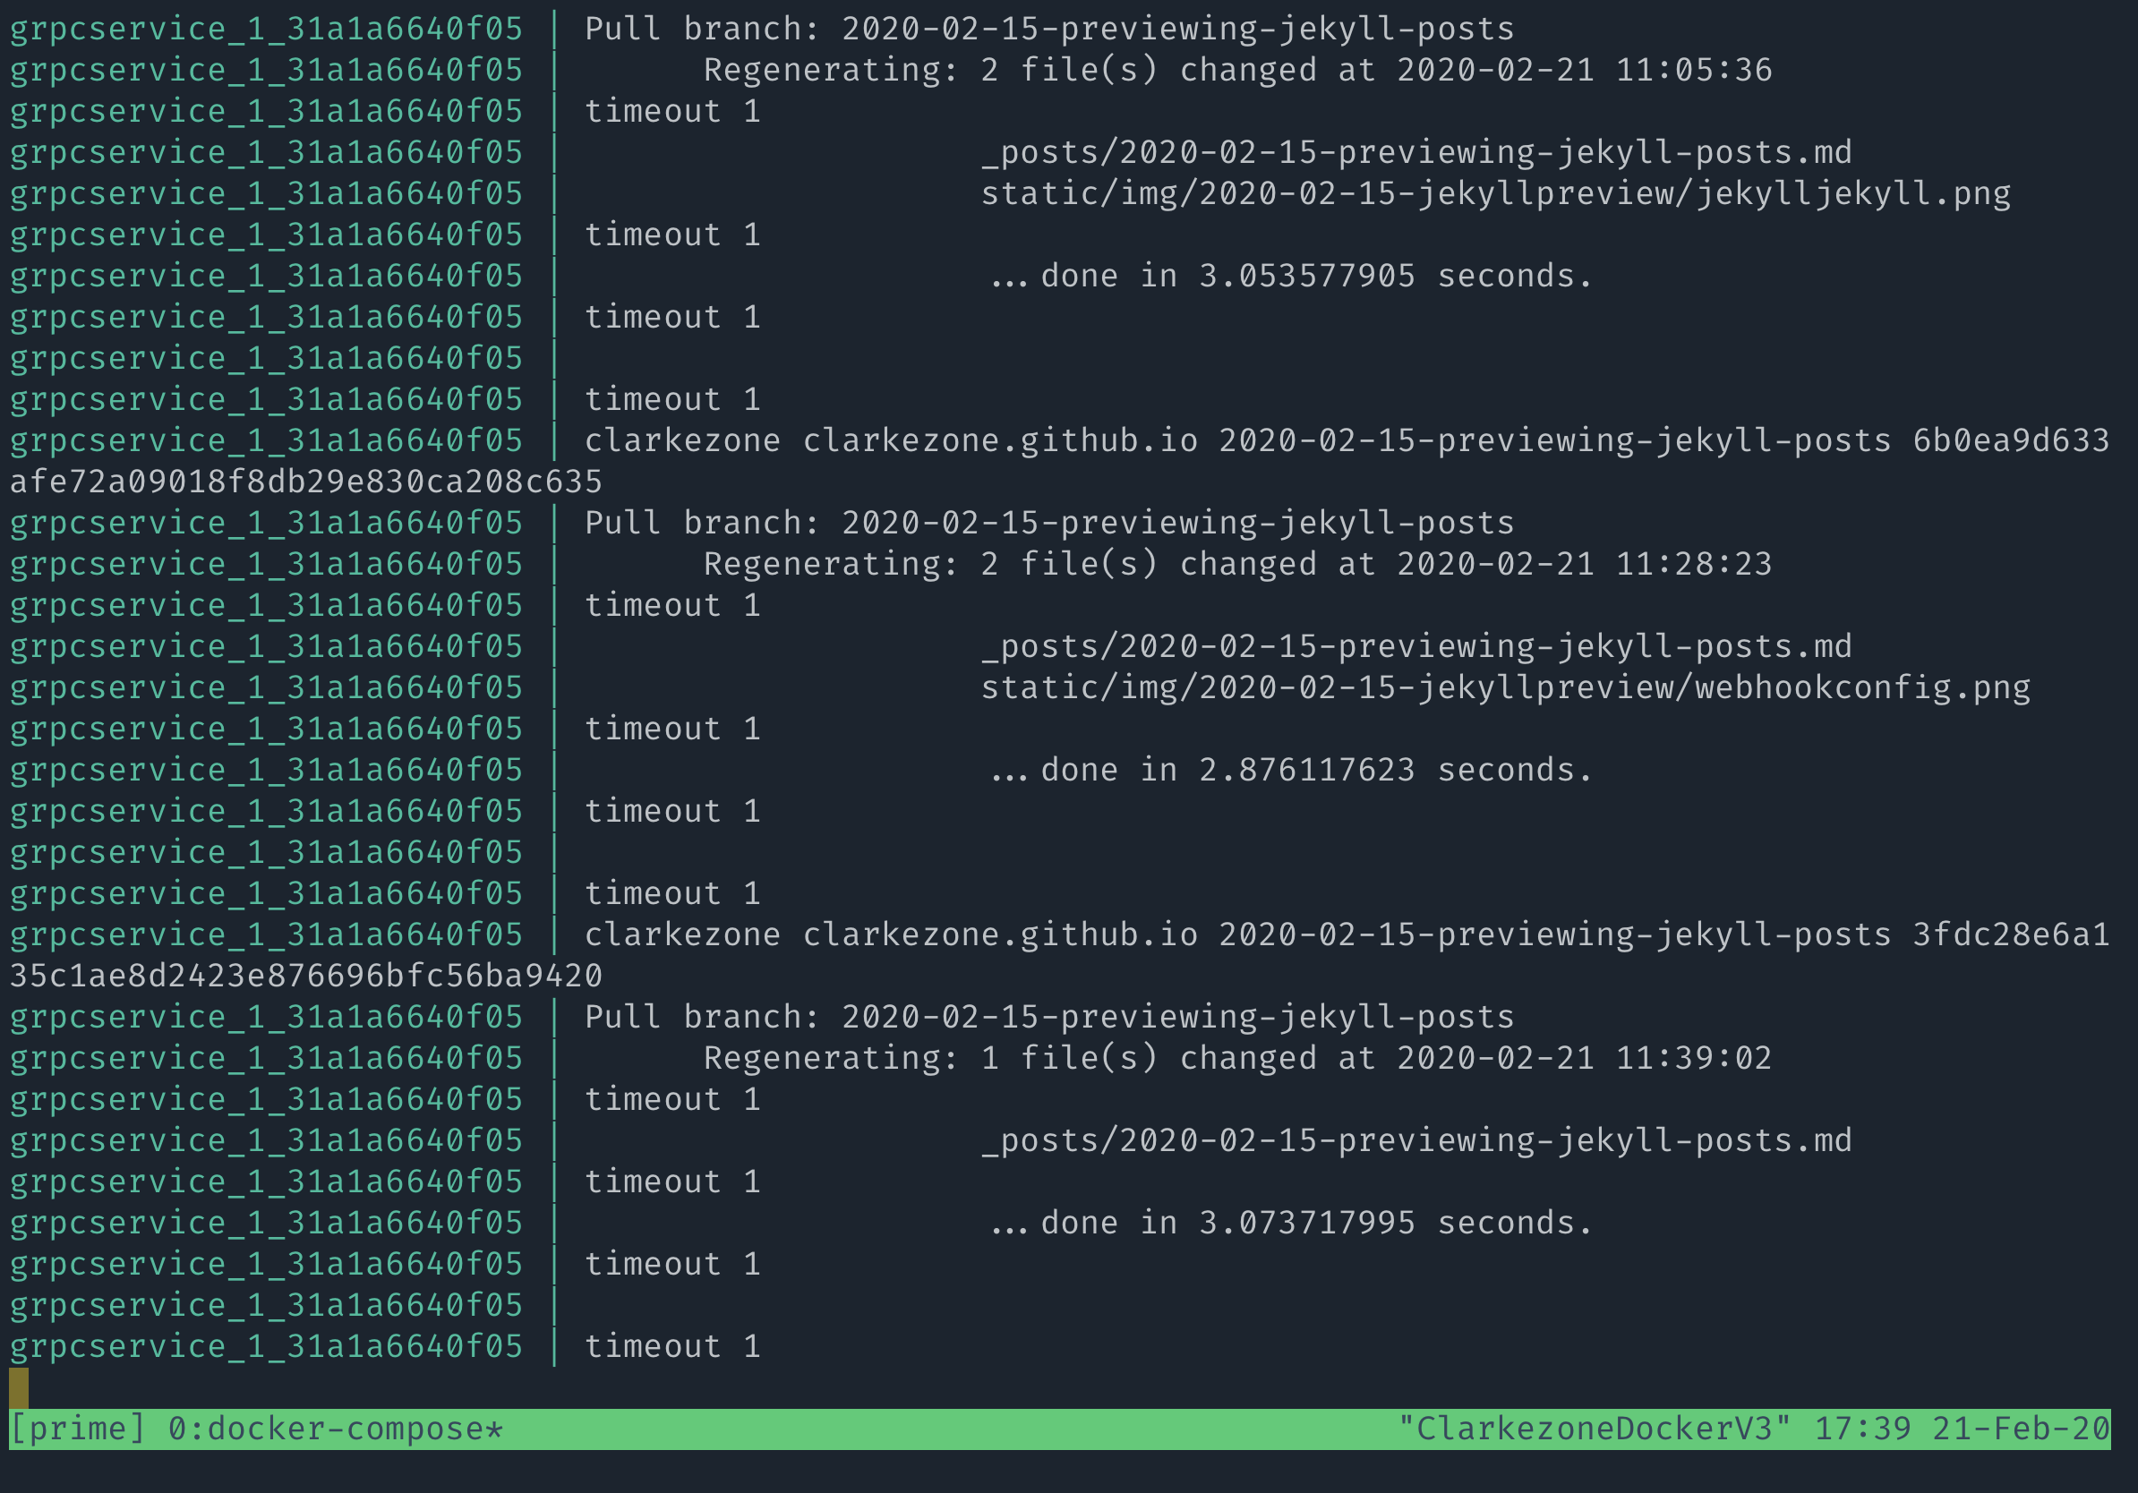Click the timestamp 2020-02-21 11:39:02
This screenshot has height=1493, width=2138.
(1667, 1056)
